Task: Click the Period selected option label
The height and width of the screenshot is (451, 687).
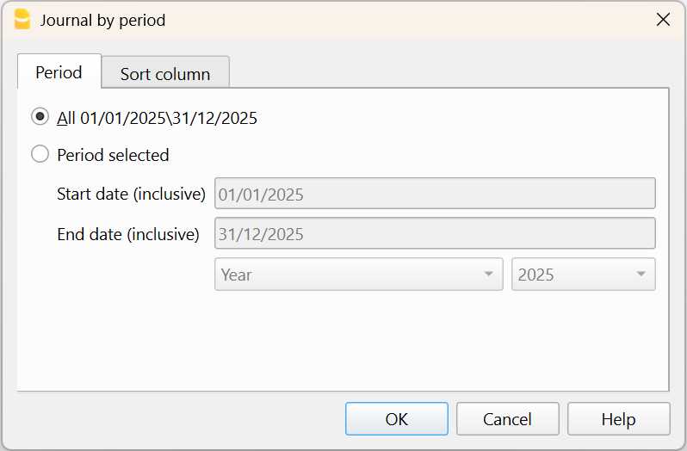Action: coord(113,155)
